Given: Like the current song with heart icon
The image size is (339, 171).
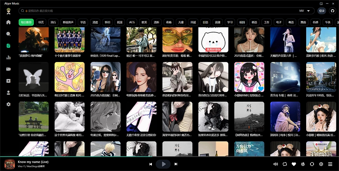Looking at the screenshot, I should point(294,164).
